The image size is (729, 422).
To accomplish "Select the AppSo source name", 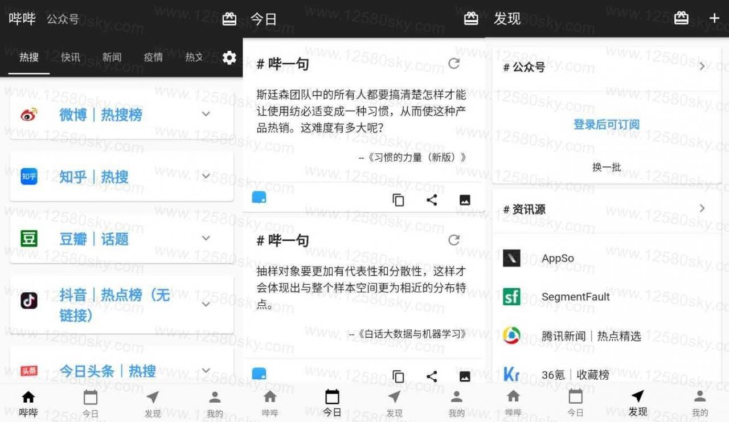I will click(x=558, y=258).
